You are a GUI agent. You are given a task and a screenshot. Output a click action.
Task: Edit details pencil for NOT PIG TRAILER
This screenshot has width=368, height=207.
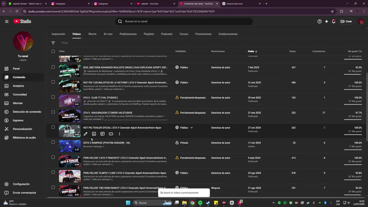tap(85, 134)
